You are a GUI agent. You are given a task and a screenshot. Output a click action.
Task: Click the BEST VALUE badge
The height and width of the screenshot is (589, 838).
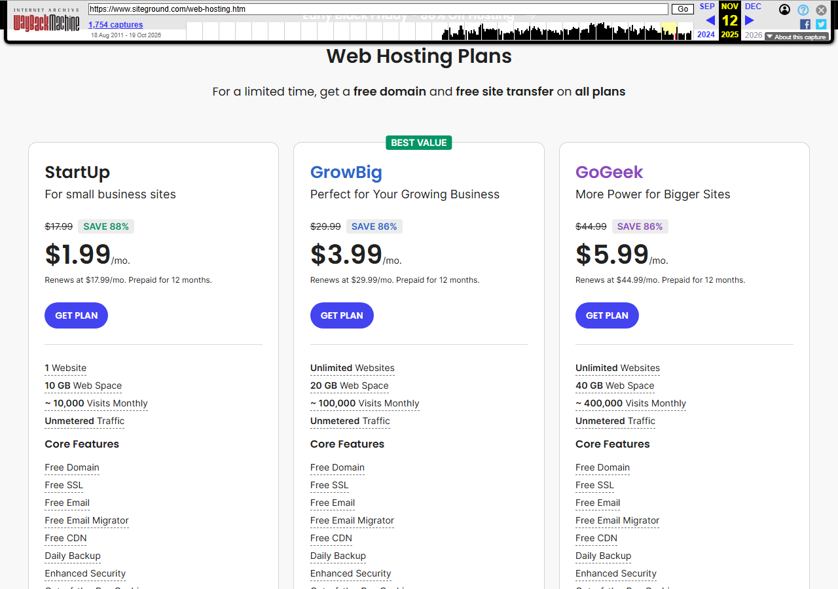click(x=419, y=143)
